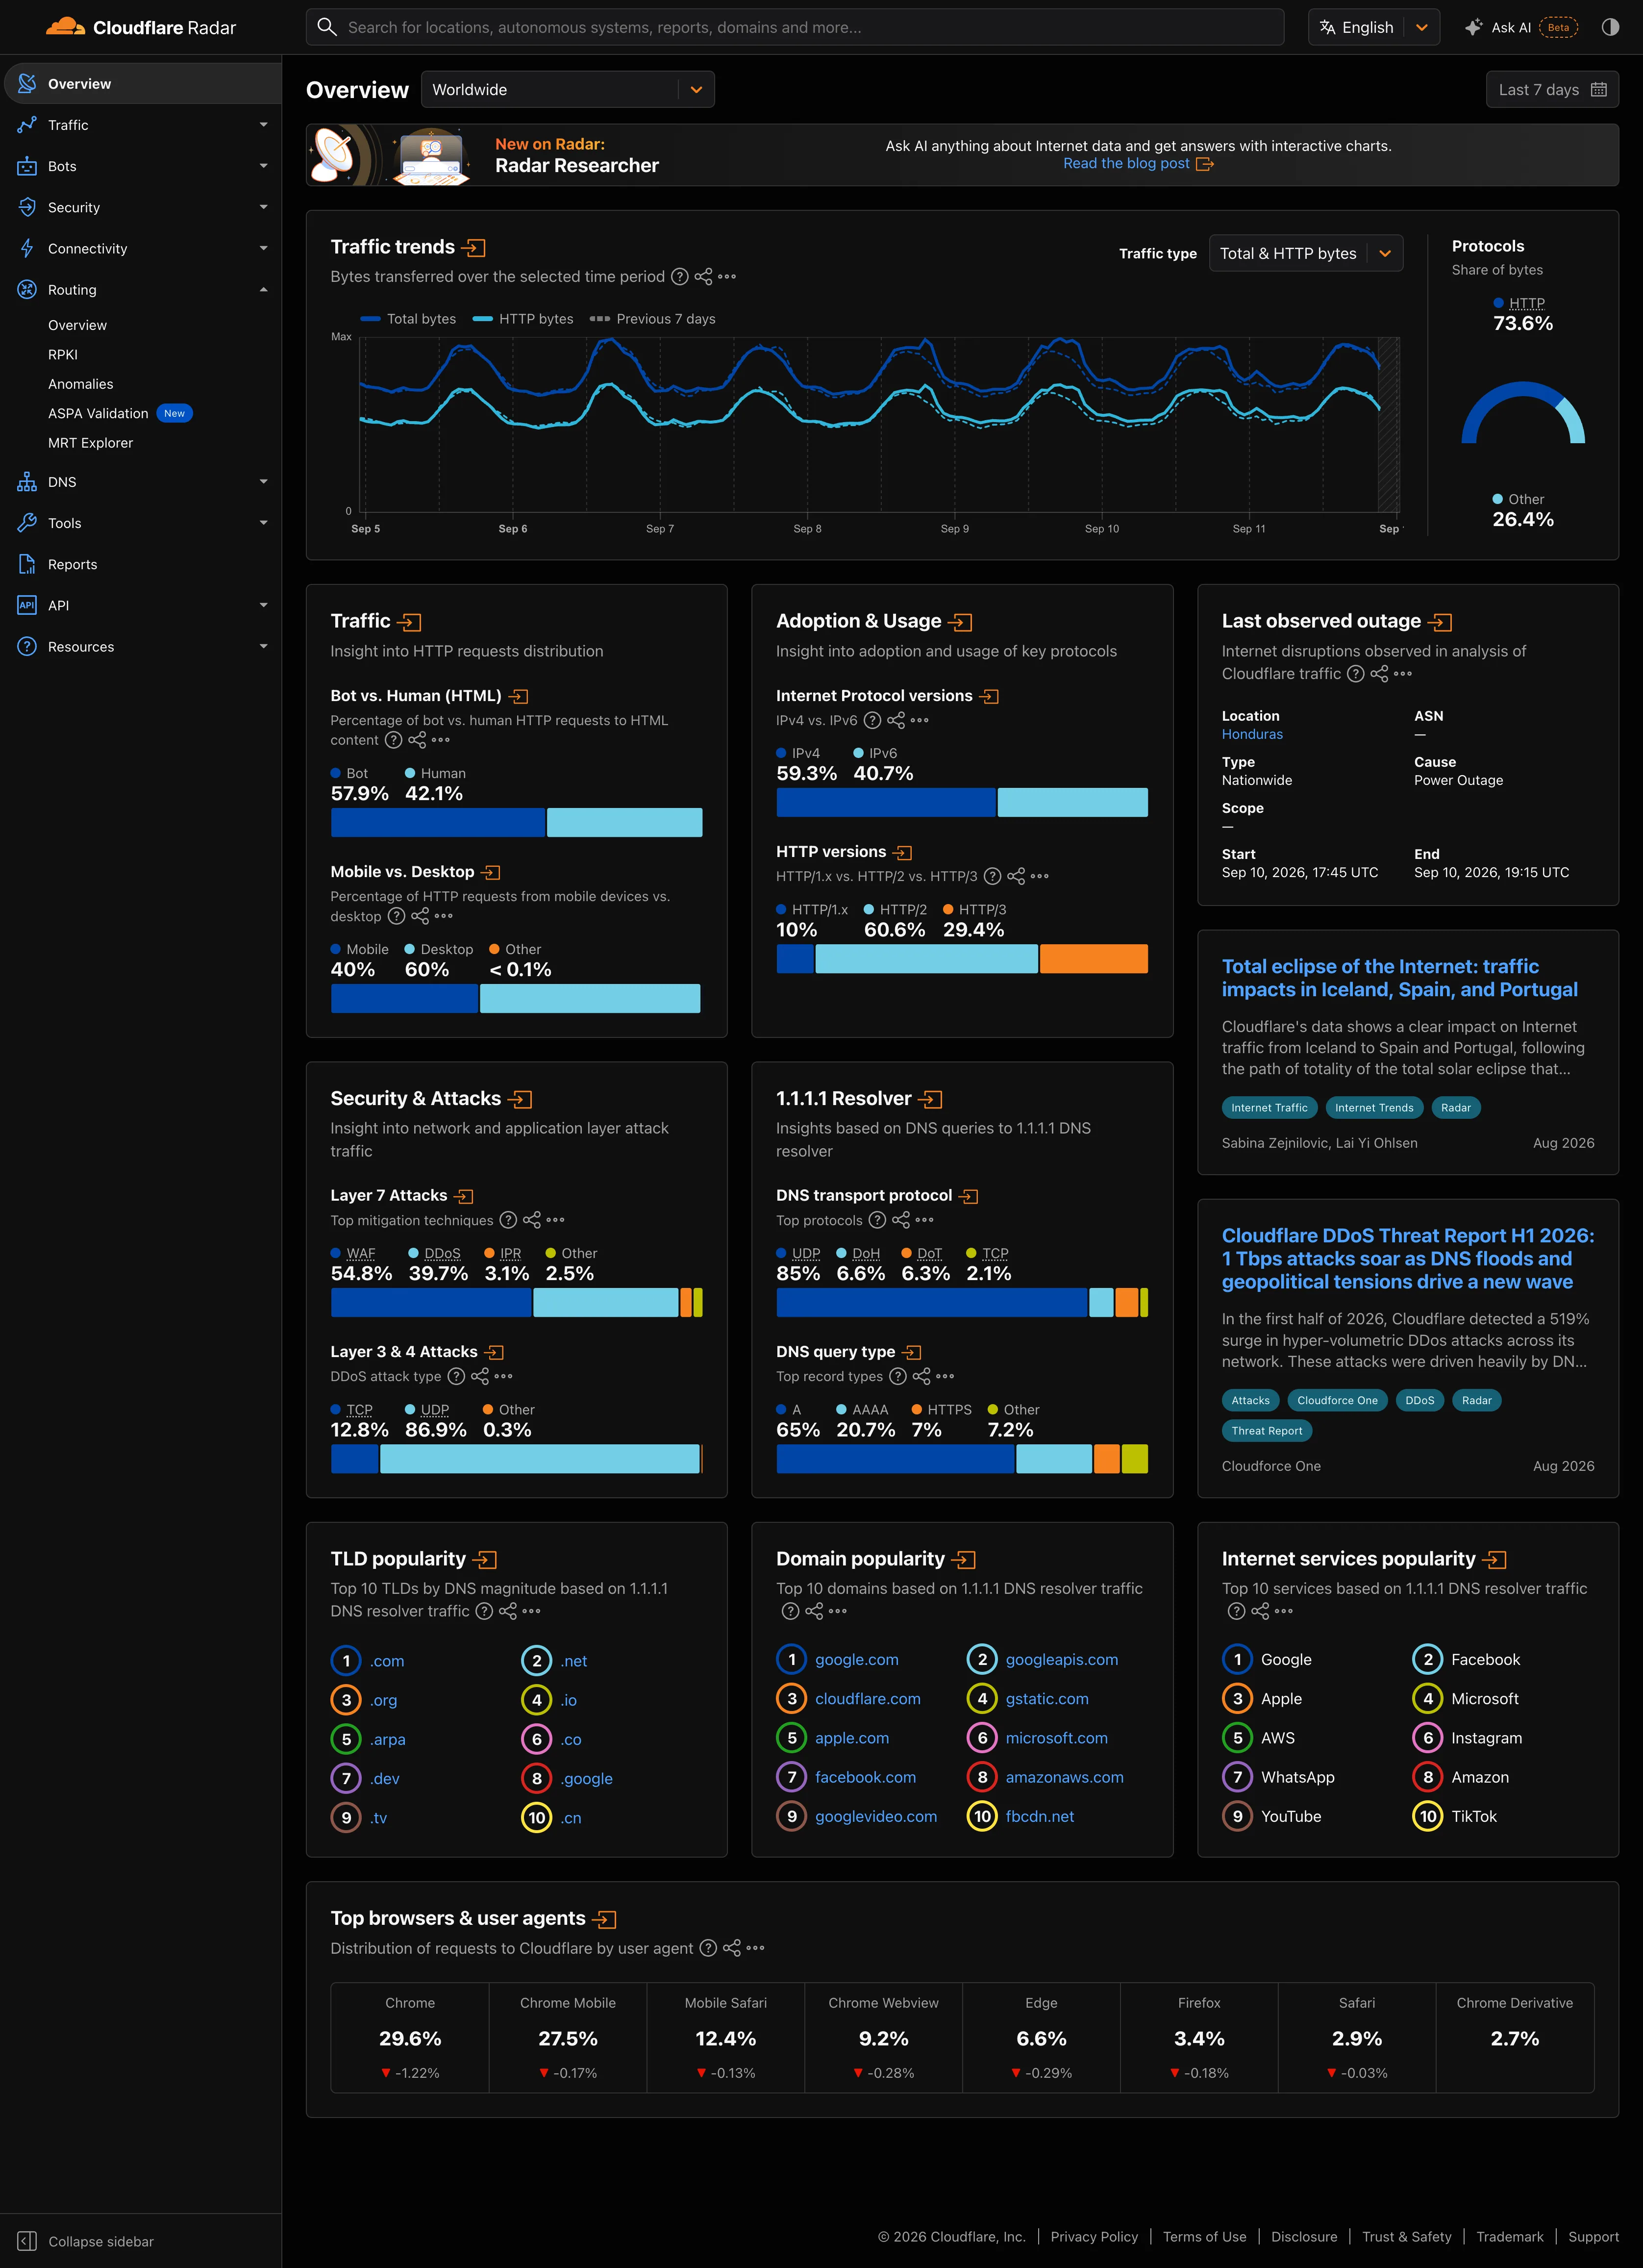The height and width of the screenshot is (2268, 1643).
Task: Expand the Bots sidebar section
Action: pos(141,166)
